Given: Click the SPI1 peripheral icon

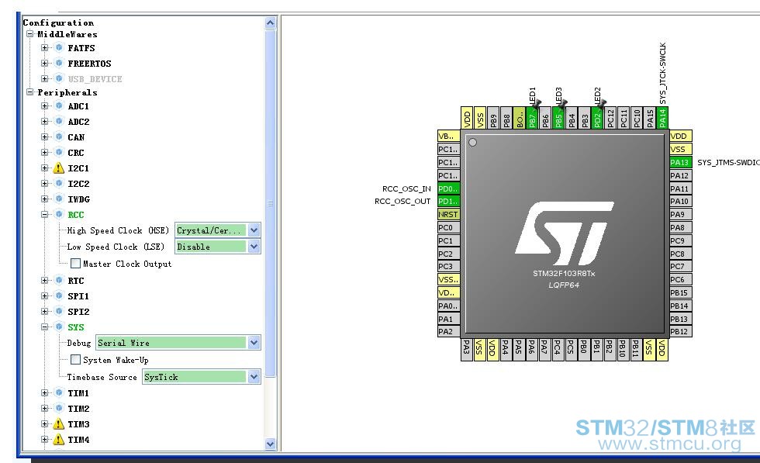Looking at the screenshot, I should [59, 295].
